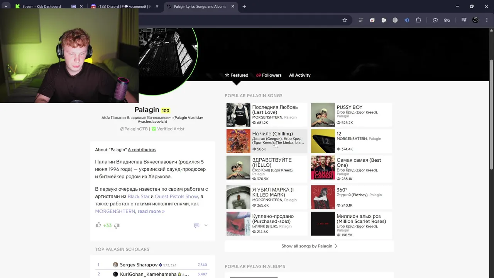
Task: Open comments speech-bubble icon under bio
Action: pyautogui.click(x=196, y=225)
